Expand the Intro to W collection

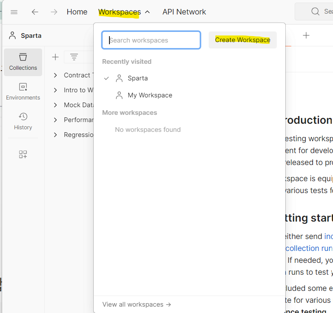55,90
